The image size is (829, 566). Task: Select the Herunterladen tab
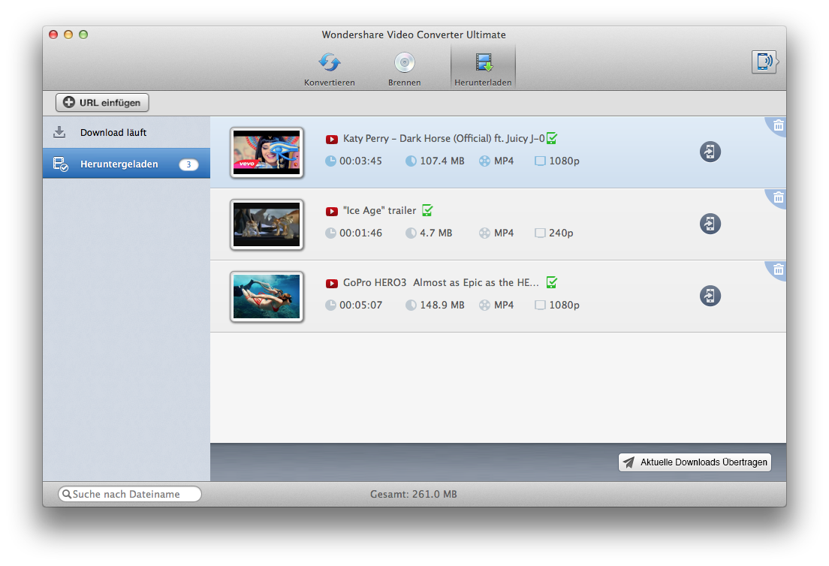pos(483,68)
